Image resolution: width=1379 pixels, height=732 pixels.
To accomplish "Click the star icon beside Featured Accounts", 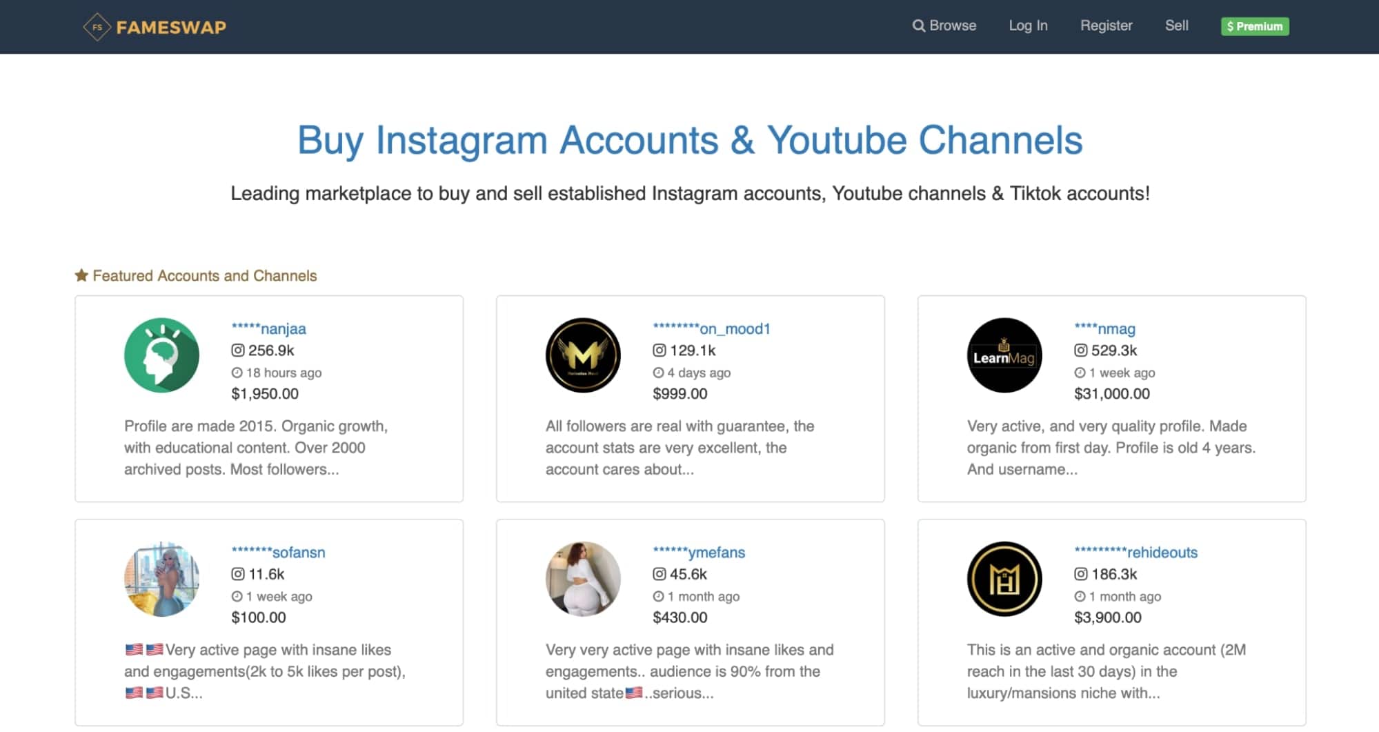I will click(x=81, y=275).
